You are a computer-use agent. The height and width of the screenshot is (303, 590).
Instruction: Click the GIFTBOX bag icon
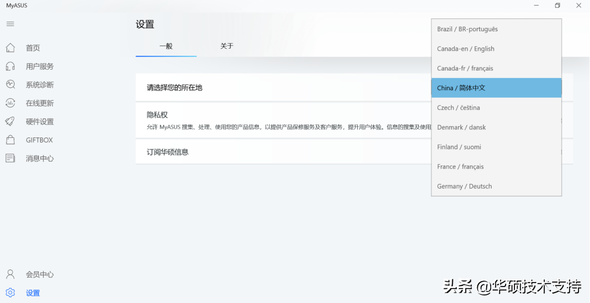coord(10,140)
